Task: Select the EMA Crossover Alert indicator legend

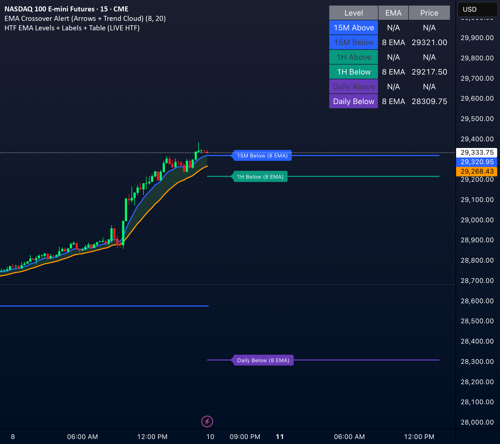Action: click(85, 18)
